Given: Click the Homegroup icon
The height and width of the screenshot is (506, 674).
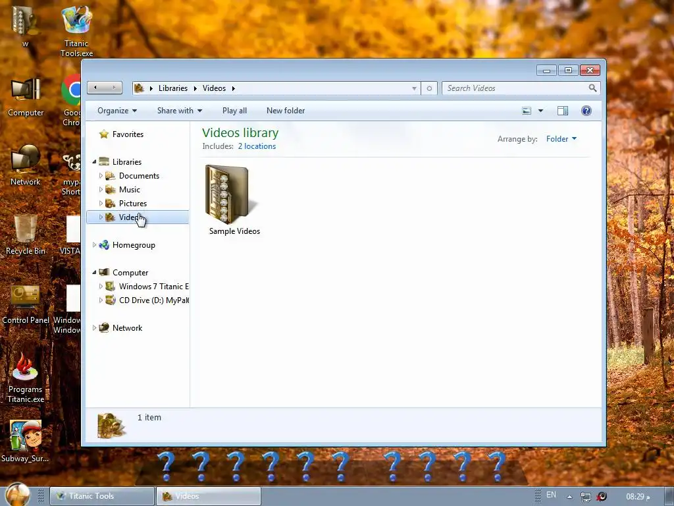Looking at the screenshot, I should pyautogui.click(x=104, y=245).
